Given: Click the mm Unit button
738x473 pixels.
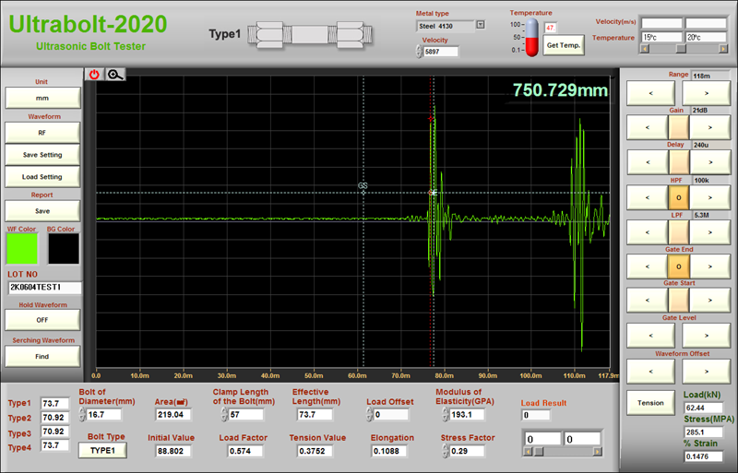Looking at the screenshot, I should tap(42, 98).
